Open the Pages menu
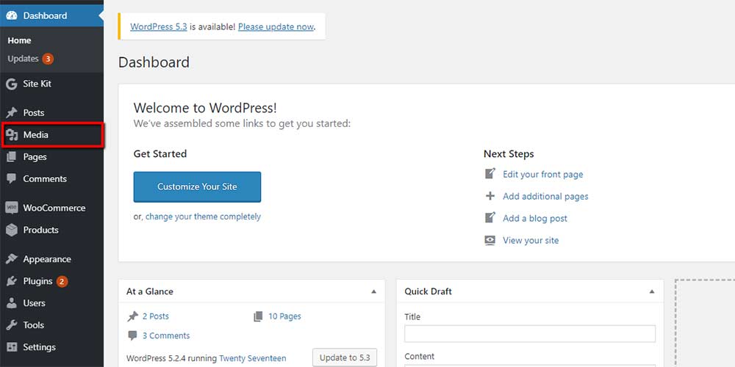 click(x=51, y=157)
